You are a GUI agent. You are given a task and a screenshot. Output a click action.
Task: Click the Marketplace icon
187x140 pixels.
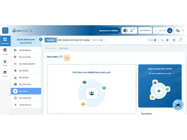click(x=15, y=50)
